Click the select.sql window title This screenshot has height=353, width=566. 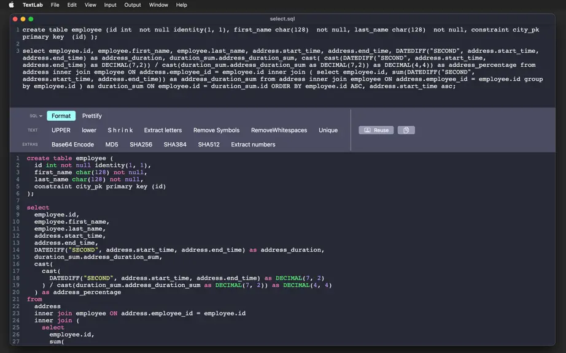282,19
